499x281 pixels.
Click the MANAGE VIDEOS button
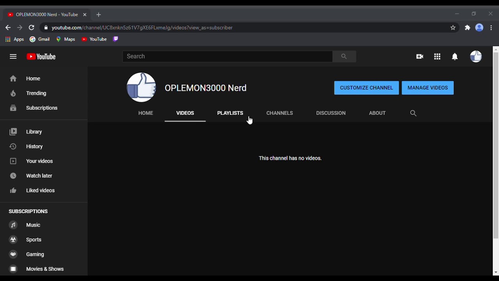(428, 88)
